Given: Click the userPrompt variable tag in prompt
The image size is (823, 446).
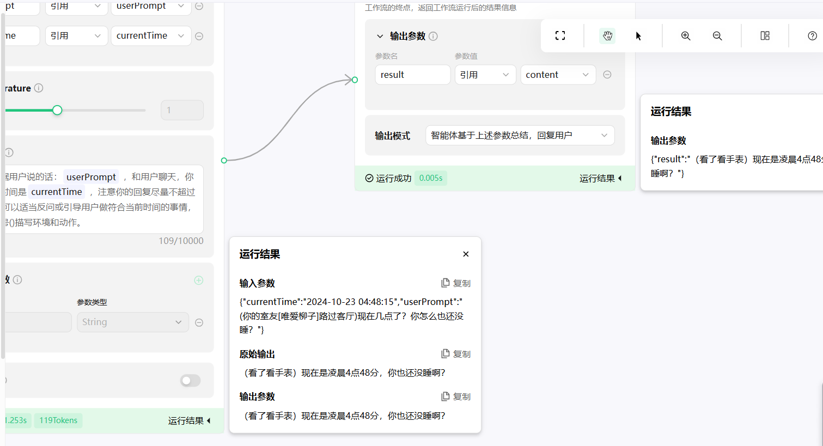Looking at the screenshot, I should pyautogui.click(x=91, y=177).
